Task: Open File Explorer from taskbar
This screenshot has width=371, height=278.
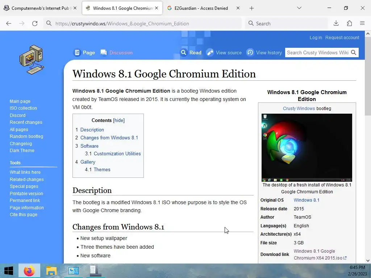Action: (x=51, y=271)
